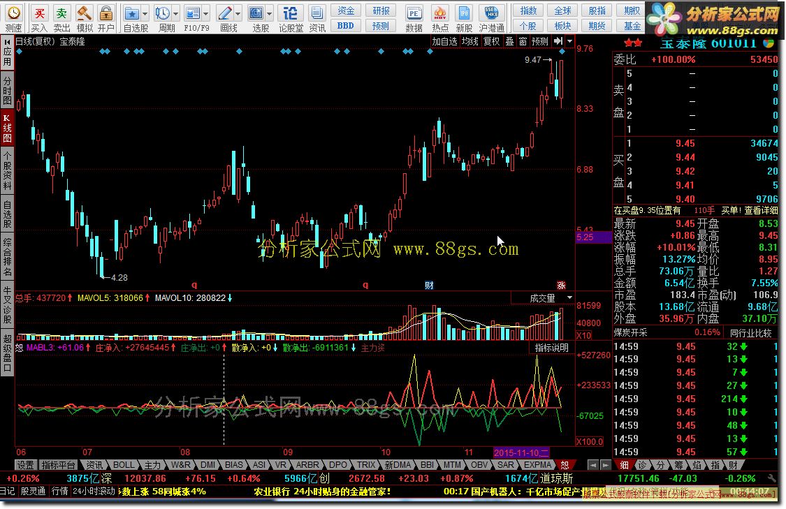This screenshot has width=786, height=509.
Task: Select the 分时图 sidebar view
Action: pyautogui.click(x=7, y=91)
